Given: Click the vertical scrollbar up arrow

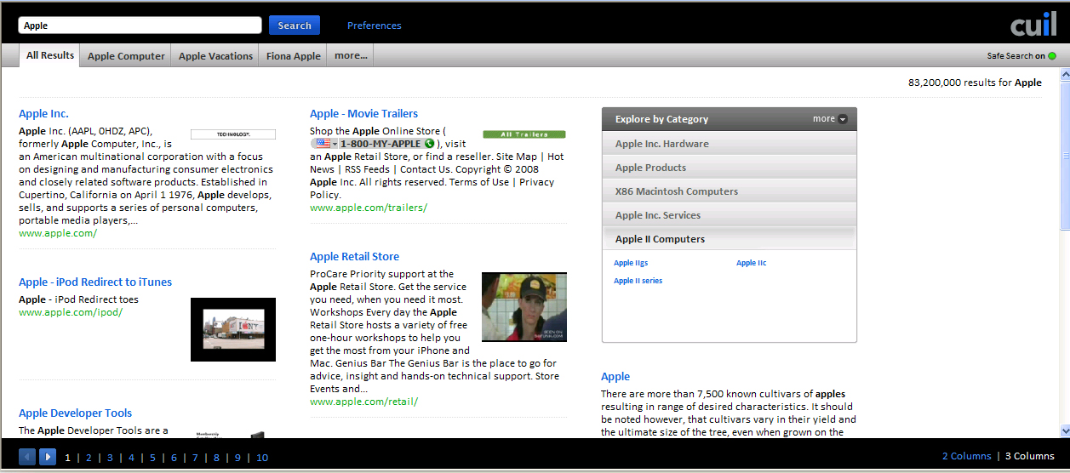Looking at the screenshot, I should coord(1064,75).
